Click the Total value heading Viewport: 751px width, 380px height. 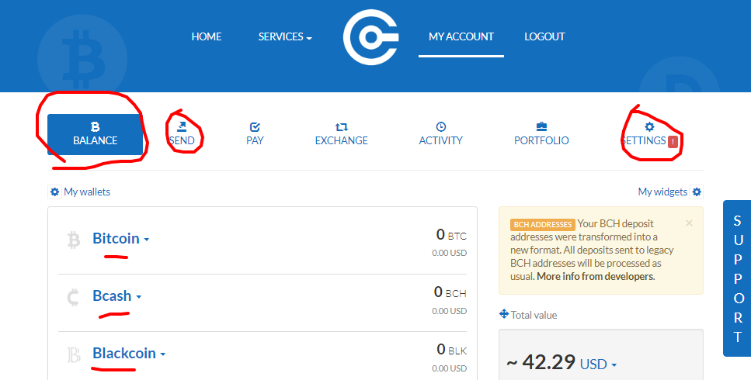[x=534, y=315]
